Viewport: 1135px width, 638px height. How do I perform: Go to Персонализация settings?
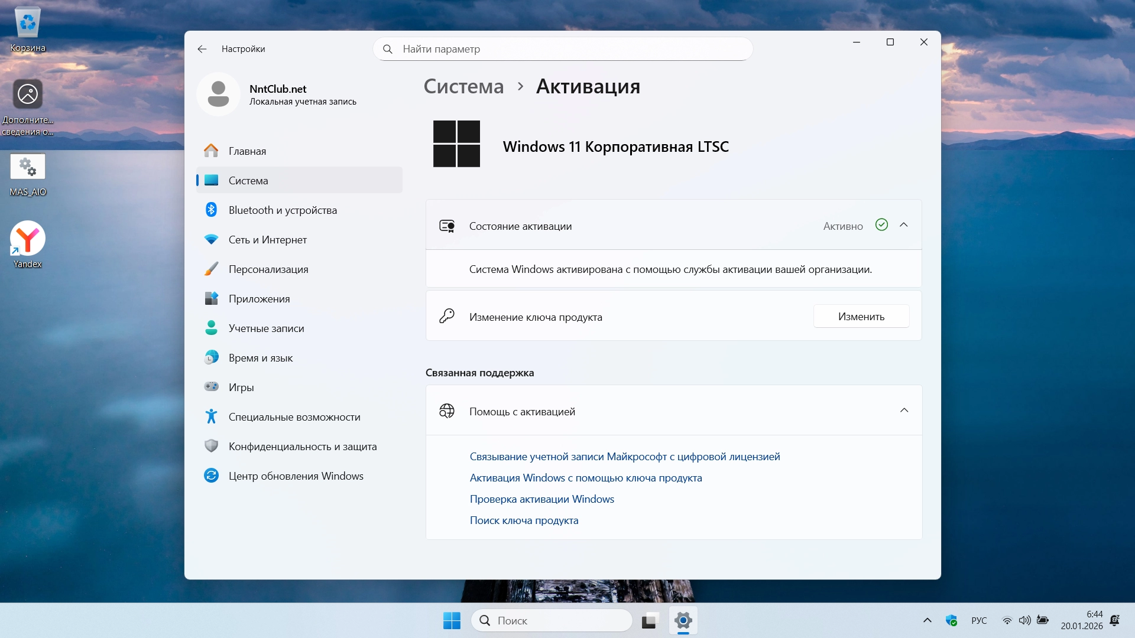click(268, 269)
